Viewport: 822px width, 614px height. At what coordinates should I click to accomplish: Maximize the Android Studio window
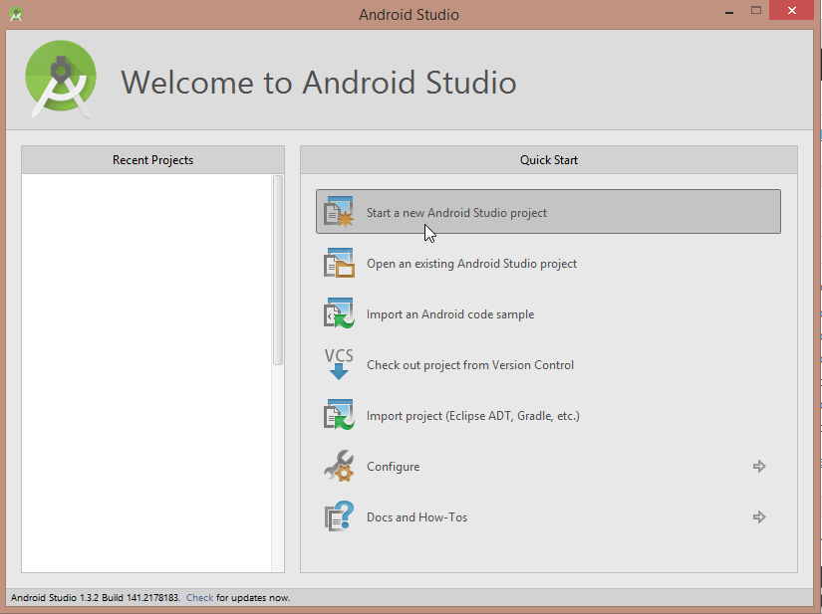[x=756, y=11]
